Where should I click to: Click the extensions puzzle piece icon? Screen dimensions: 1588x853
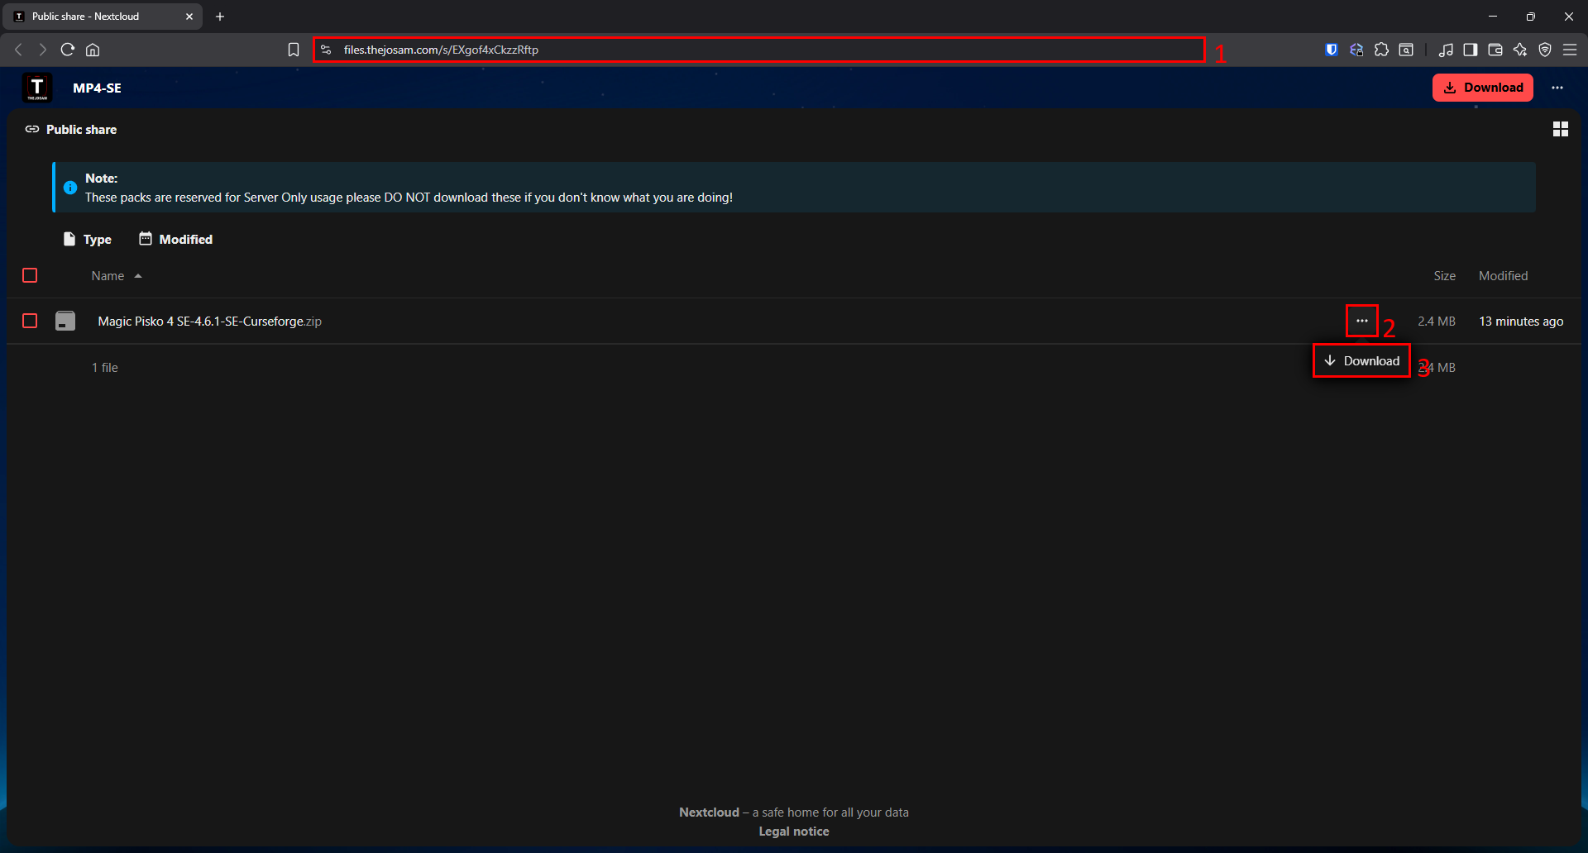point(1381,50)
